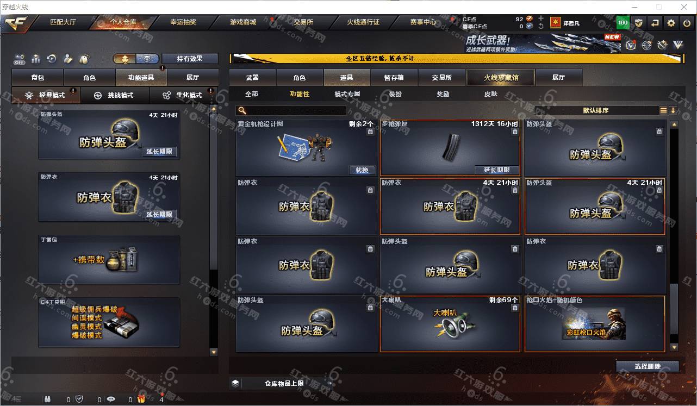Click 延长期限 on the 步枪弹匣 item
Screen dimensions: 697x406
tap(496, 170)
